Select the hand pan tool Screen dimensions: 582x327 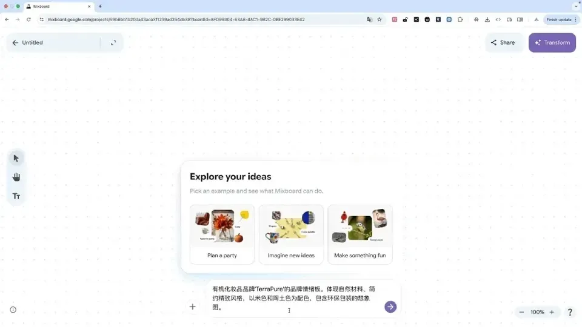pos(16,177)
